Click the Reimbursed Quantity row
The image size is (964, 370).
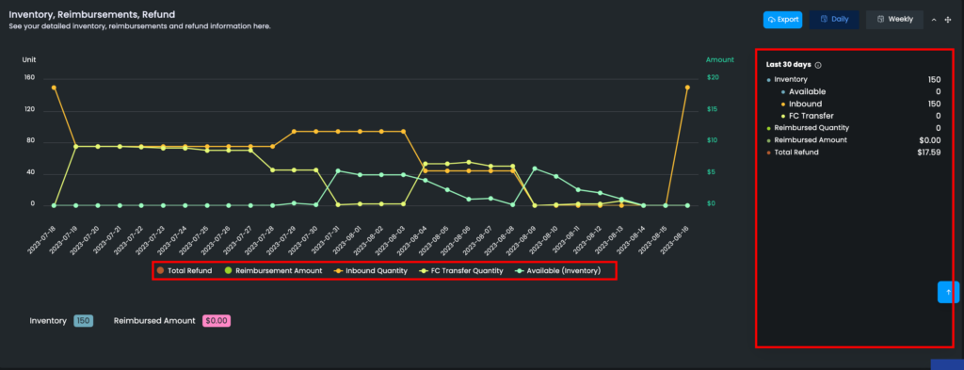pos(853,128)
